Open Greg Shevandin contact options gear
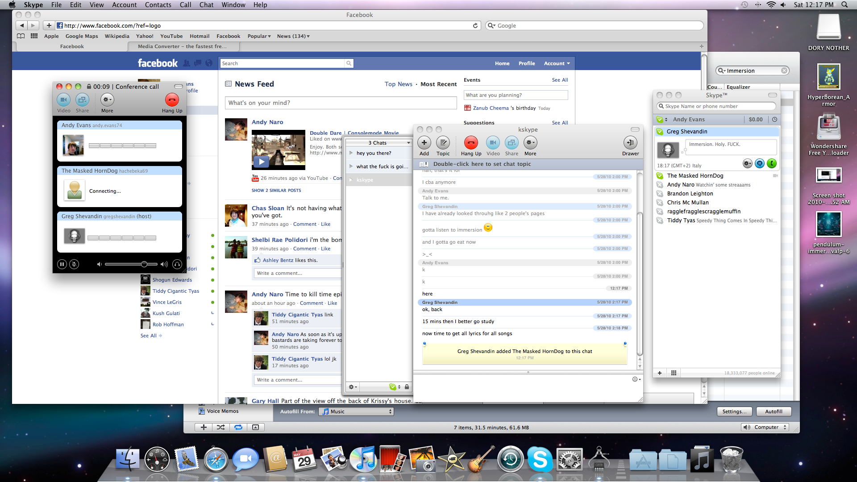 click(x=748, y=164)
